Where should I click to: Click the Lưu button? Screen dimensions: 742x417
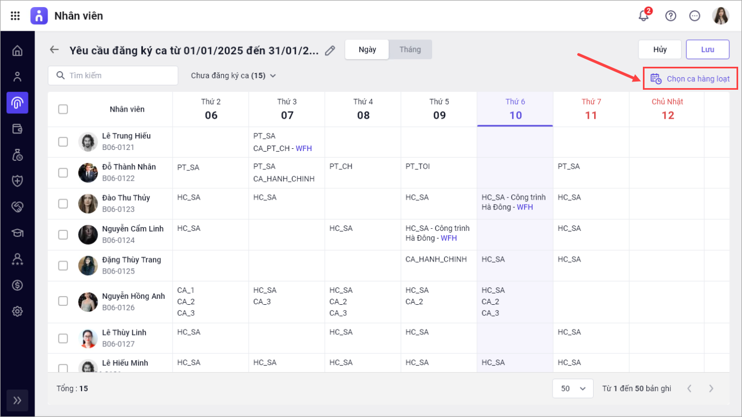[708, 49]
